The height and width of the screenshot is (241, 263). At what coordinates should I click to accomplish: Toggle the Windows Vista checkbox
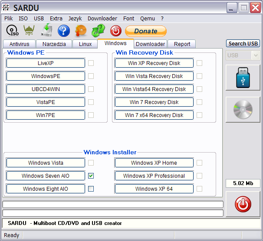pyautogui.click(x=91, y=163)
